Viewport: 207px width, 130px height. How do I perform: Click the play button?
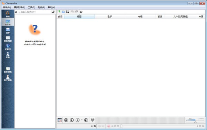pyautogui.click(x=72, y=120)
